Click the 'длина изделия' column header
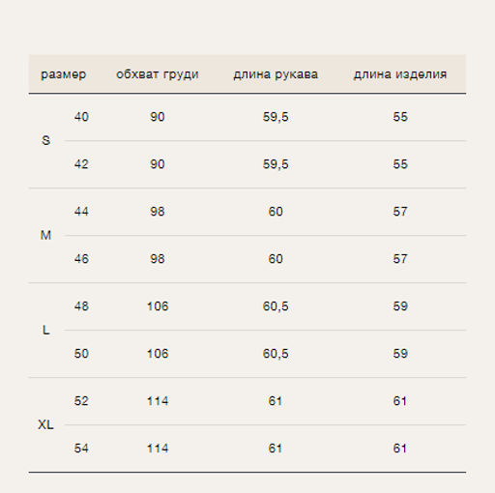 click(x=400, y=74)
